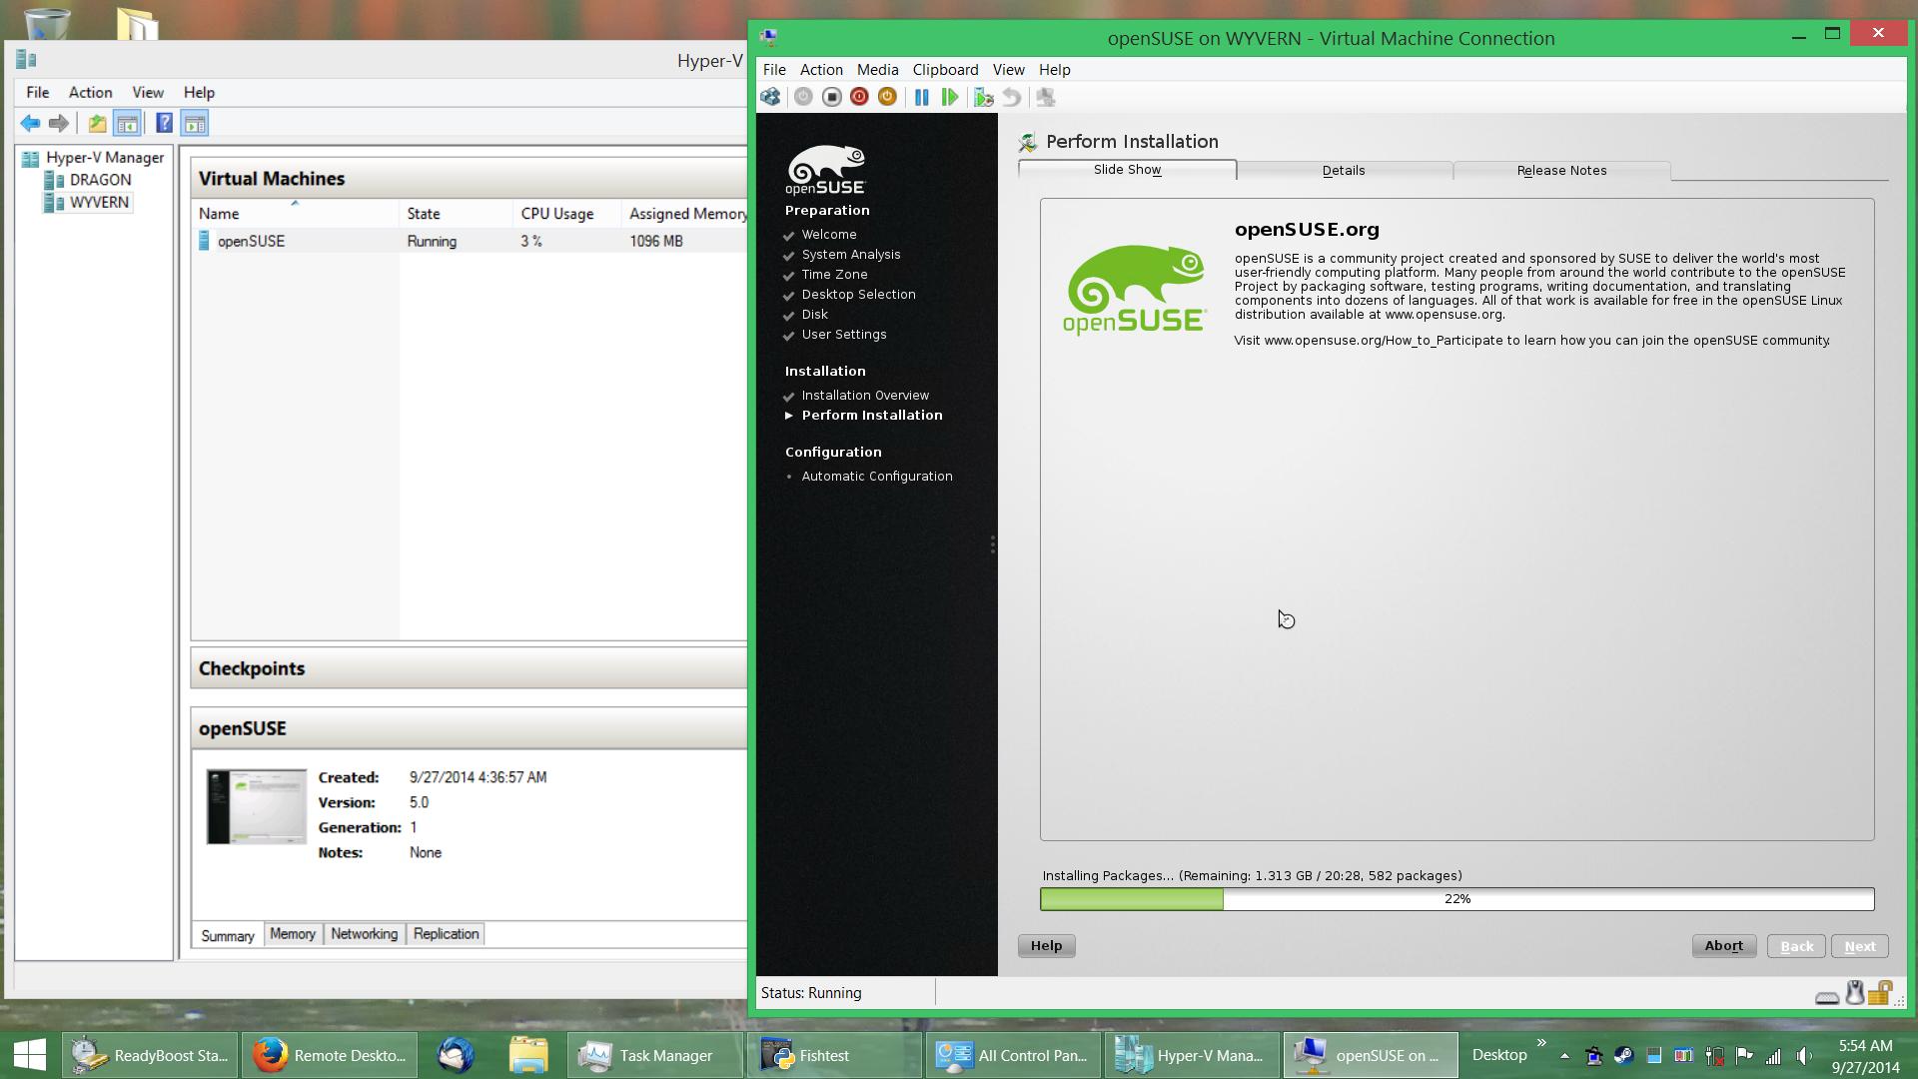The height and width of the screenshot is (1079, 1918).
Task: Click Automatic Configuration in the installer sidebar
Action: tap(876, 477)
